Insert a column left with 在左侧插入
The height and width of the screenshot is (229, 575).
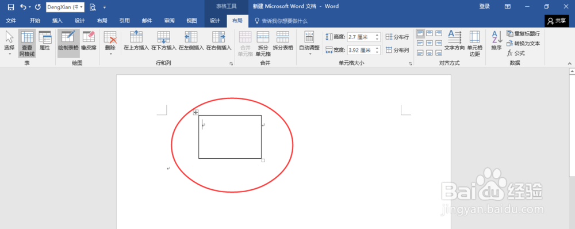click(191, 41)
